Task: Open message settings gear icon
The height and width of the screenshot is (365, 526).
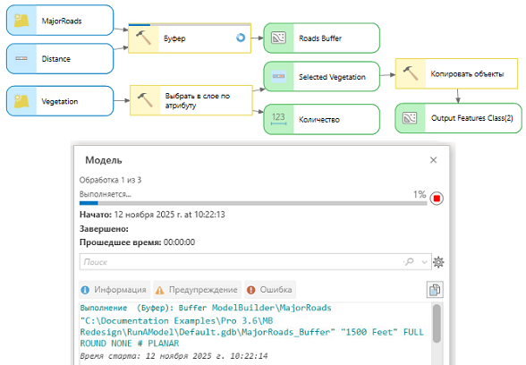Action: pyautogui.click(x=438, y=261)
